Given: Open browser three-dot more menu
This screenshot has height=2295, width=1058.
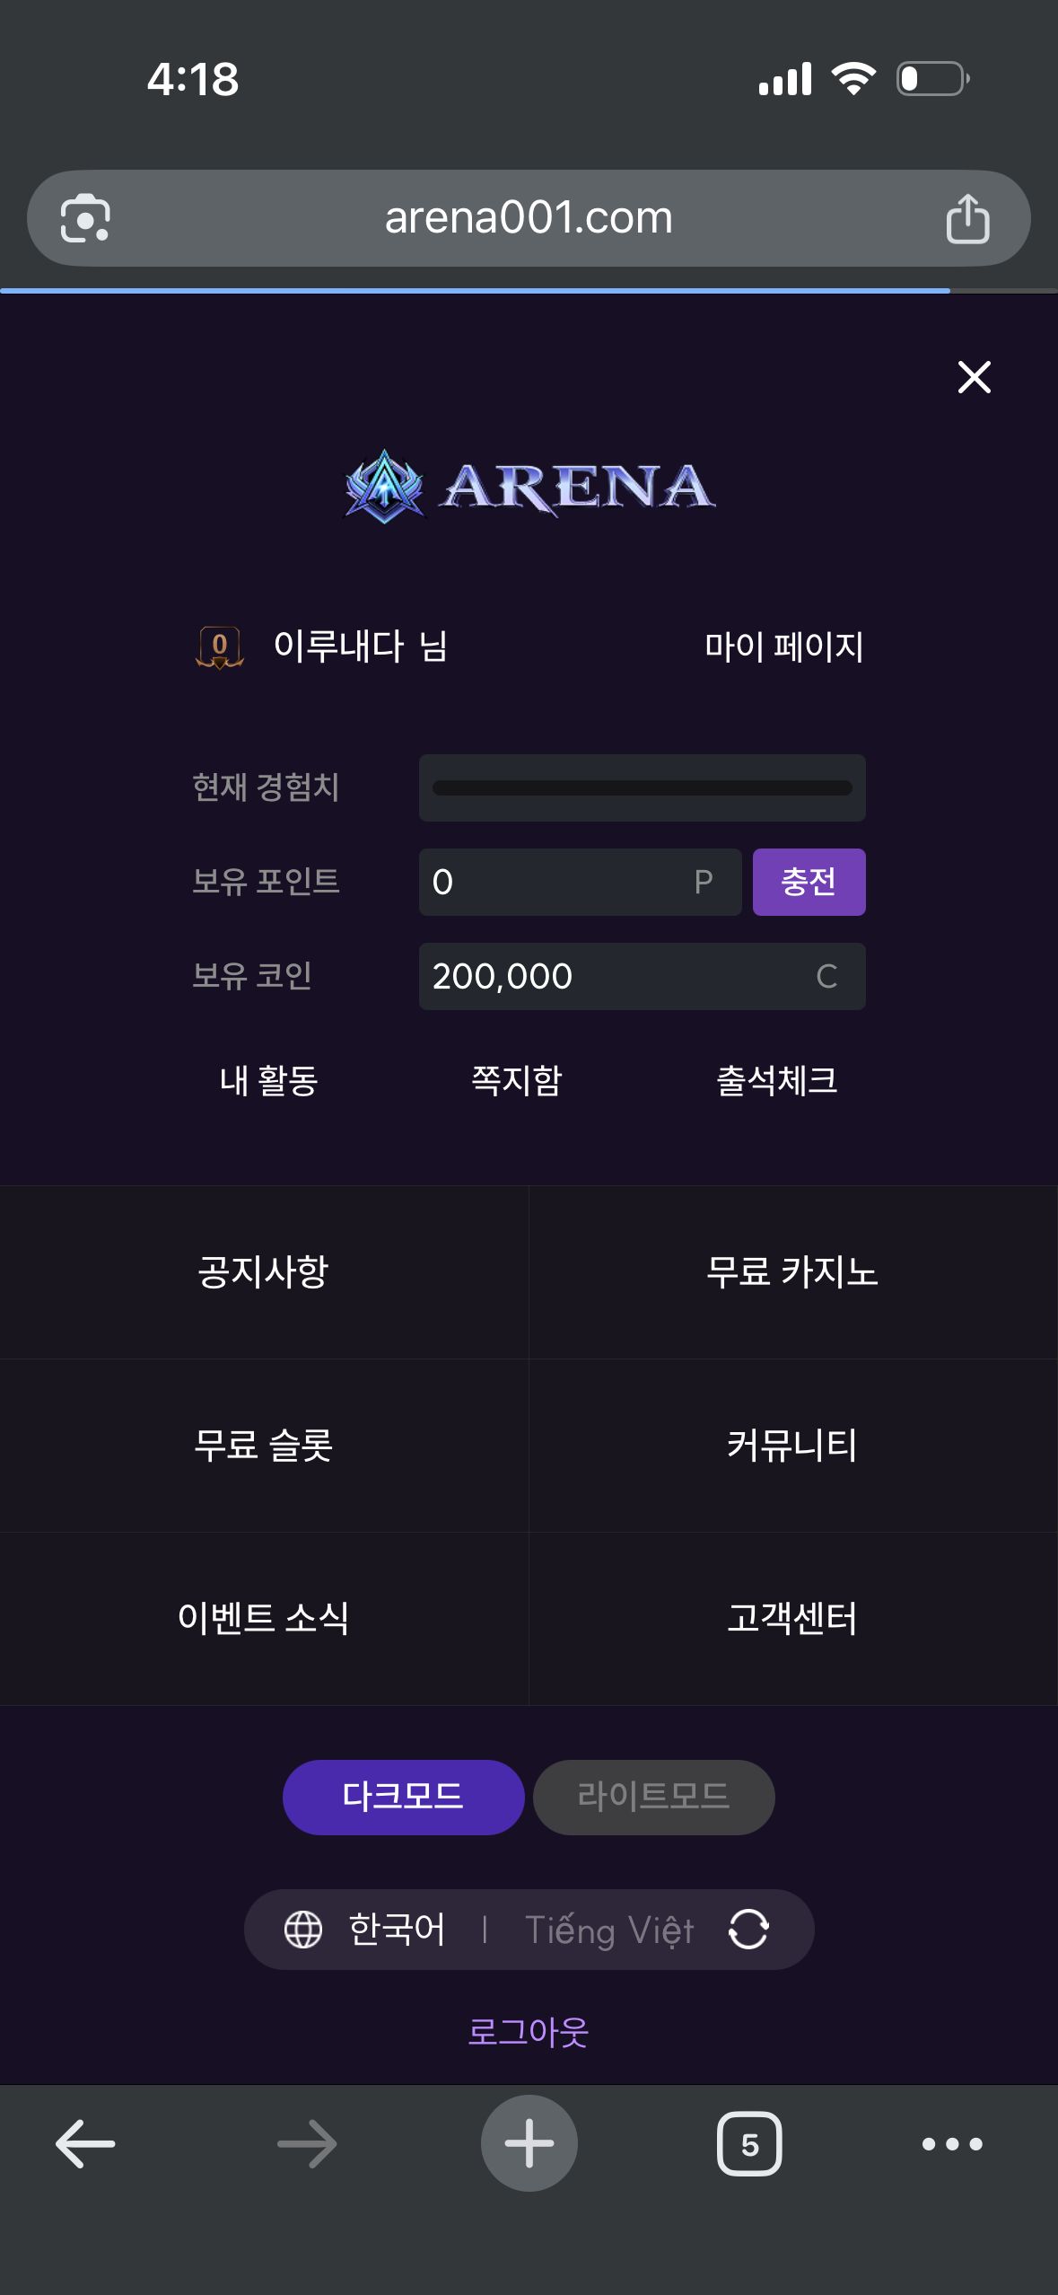Looking at the screenshot, I should pos(952,2144).
